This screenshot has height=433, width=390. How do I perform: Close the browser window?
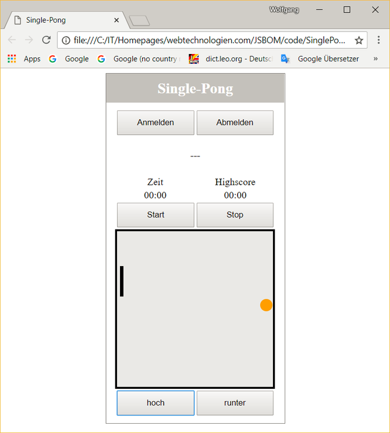click(x=375, y=10)
